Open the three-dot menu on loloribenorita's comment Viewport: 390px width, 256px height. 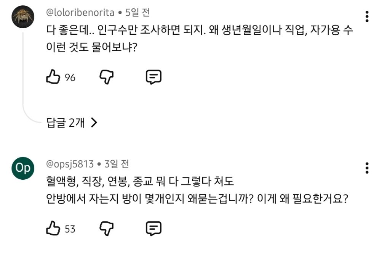[367, 16]
